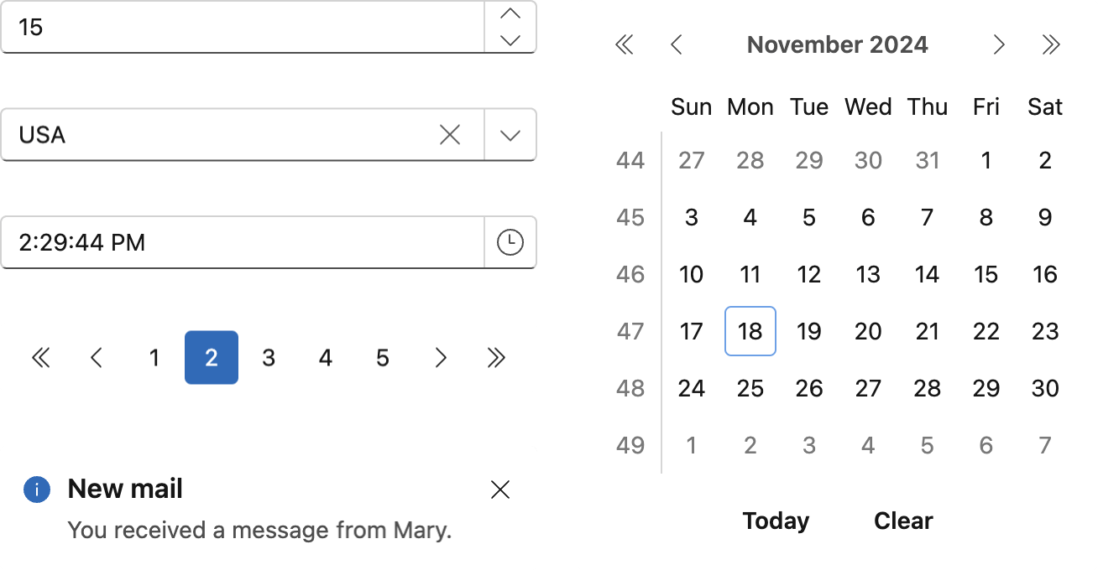Open the November 2024 month selector
This screenshot has height=570, width=1098.
837,44
